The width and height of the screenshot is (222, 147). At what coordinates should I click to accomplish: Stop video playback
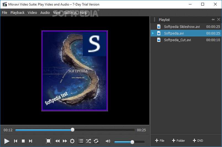click(x=23, y=141)
